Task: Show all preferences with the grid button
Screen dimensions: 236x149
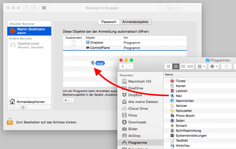Action: (44, 8)
